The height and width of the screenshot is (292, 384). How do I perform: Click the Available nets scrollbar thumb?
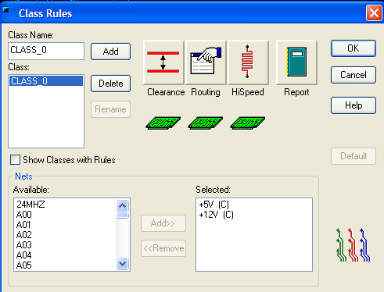point(122,215)
